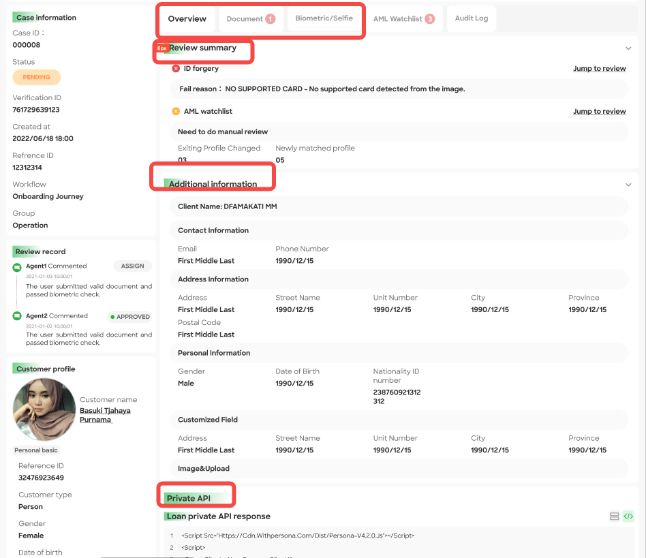
Task: Click Created at value 2022/06/18 18:00
Action: (43, 139)
